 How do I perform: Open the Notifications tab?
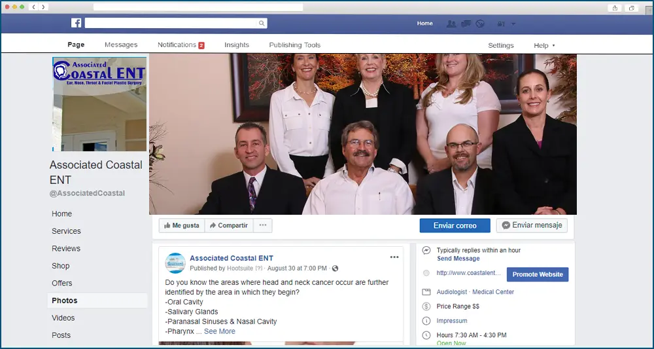pos(181,45)
